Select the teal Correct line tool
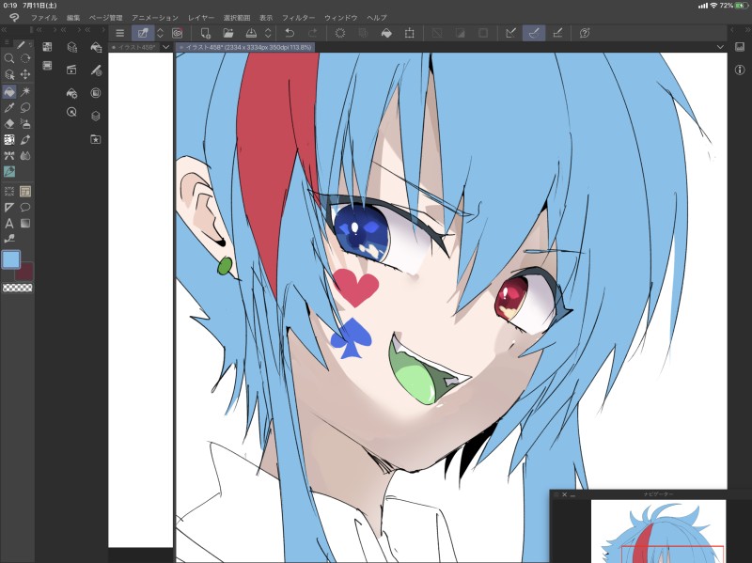The width and height of the screenshot is (752, 563). 8,171
